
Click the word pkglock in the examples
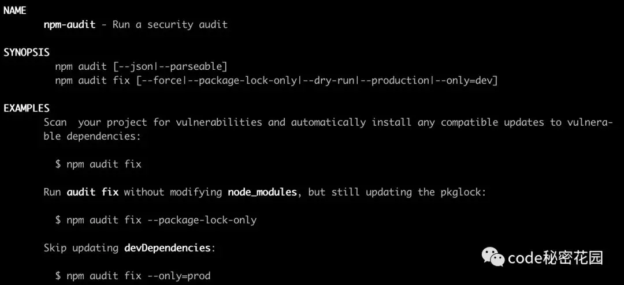[460, 192]
